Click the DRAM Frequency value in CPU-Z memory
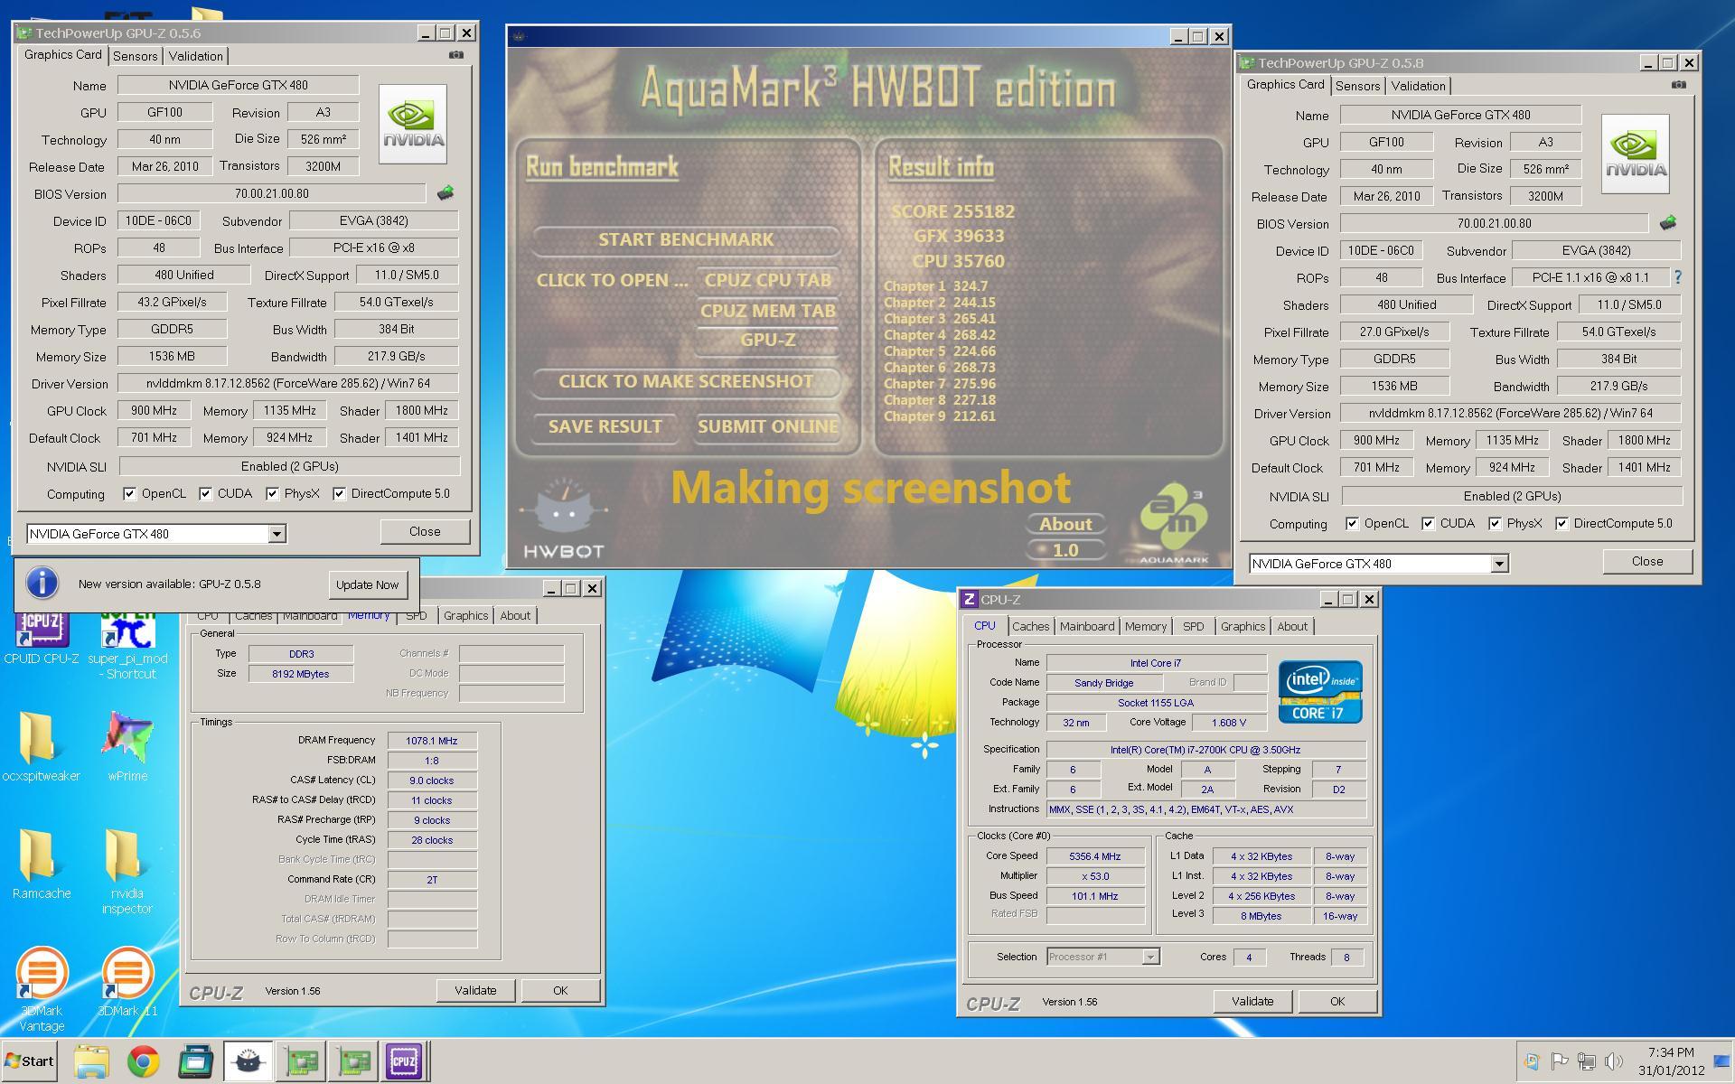Image resolution: width=1735 pixels, height=1084 pixels. click(x=432, y=741)
